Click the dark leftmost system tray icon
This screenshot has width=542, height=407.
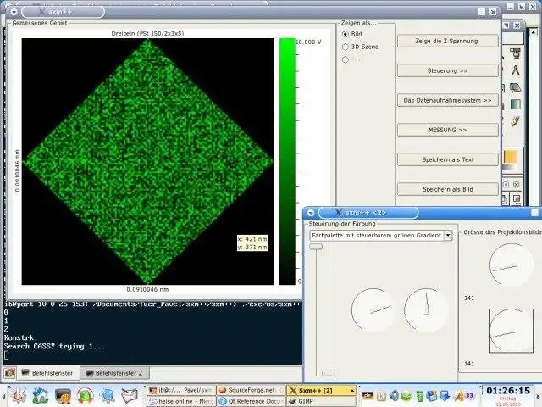(368, 396)
